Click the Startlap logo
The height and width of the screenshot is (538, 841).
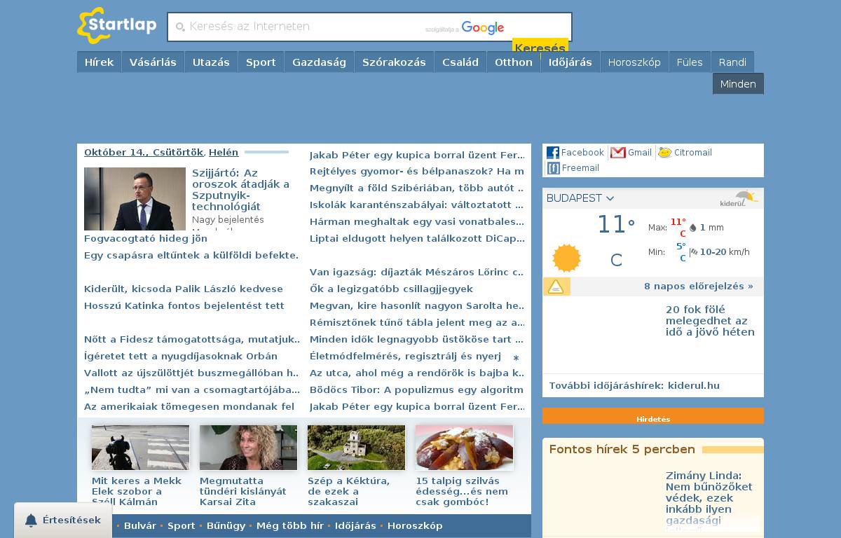click(x=117, y=26)
